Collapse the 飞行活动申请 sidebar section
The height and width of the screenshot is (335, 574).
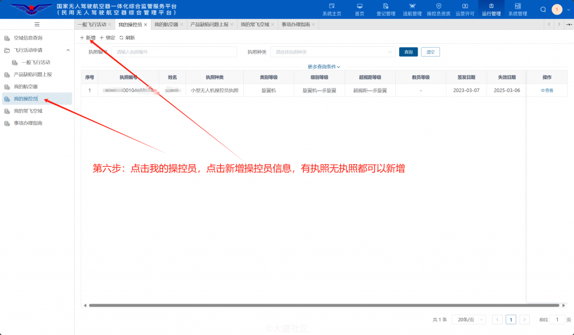[x=33, y=50]
